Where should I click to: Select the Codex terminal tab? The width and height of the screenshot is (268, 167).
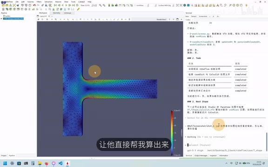point(188,20)
